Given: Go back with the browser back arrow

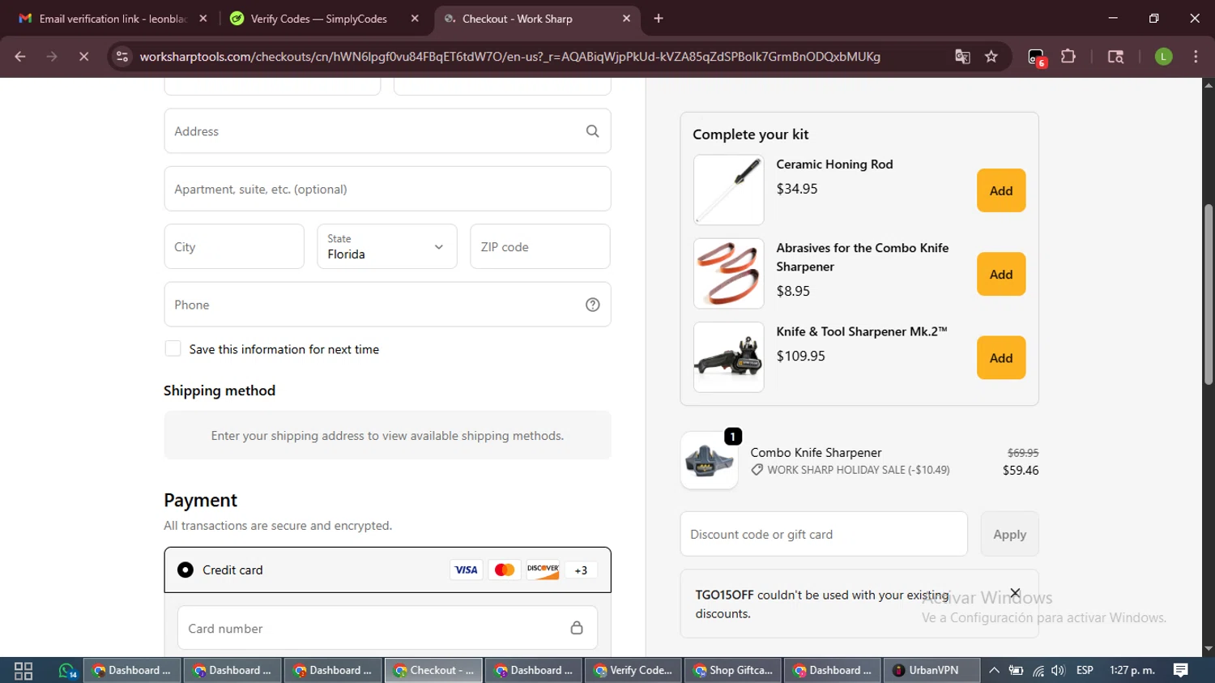Looking at the screenshot, I should click(20, 57).
